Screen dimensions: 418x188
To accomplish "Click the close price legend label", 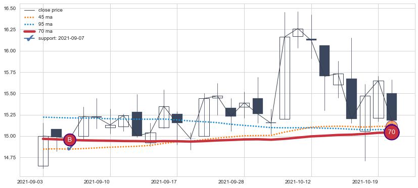I will [51, 10].
